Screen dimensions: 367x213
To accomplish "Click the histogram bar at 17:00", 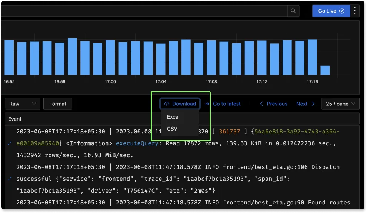I will click(x=110, y=57).
